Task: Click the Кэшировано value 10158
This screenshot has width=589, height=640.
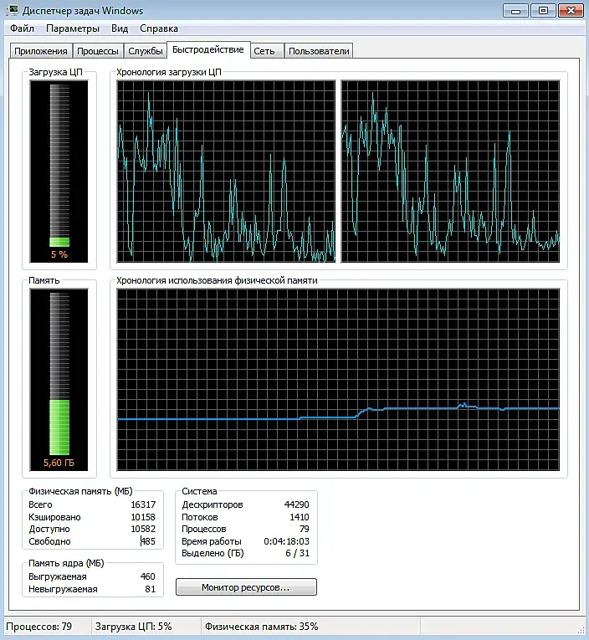Action: click(x=143, y=517)
